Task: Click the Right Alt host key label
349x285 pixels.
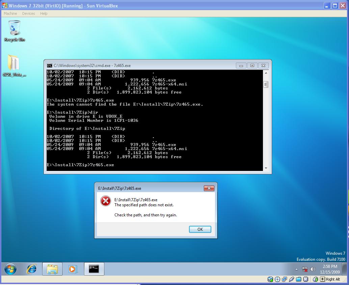Action: [x=333, y=279]
